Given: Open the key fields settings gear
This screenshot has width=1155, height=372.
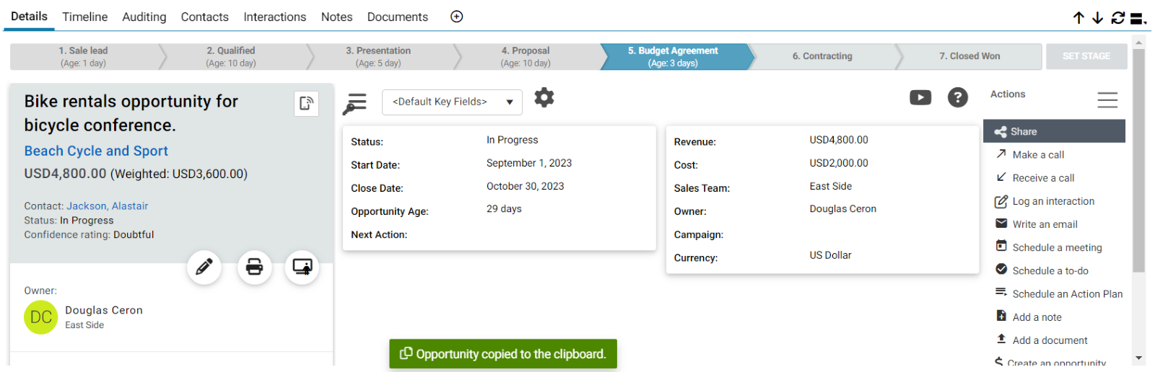Looking at the screenshot, I should click(544, 97).
